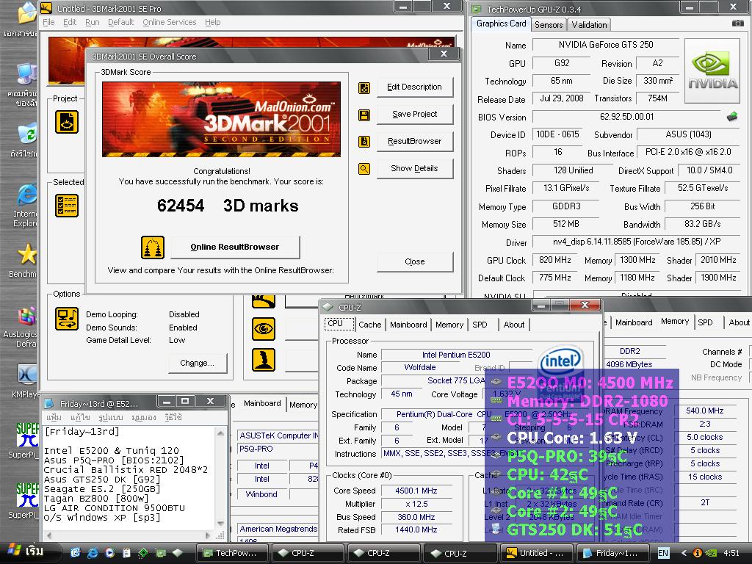This screenshot has width=752, height=564.
Task: Open the Help menu in 3DMark2001
Action: [212, 22]
